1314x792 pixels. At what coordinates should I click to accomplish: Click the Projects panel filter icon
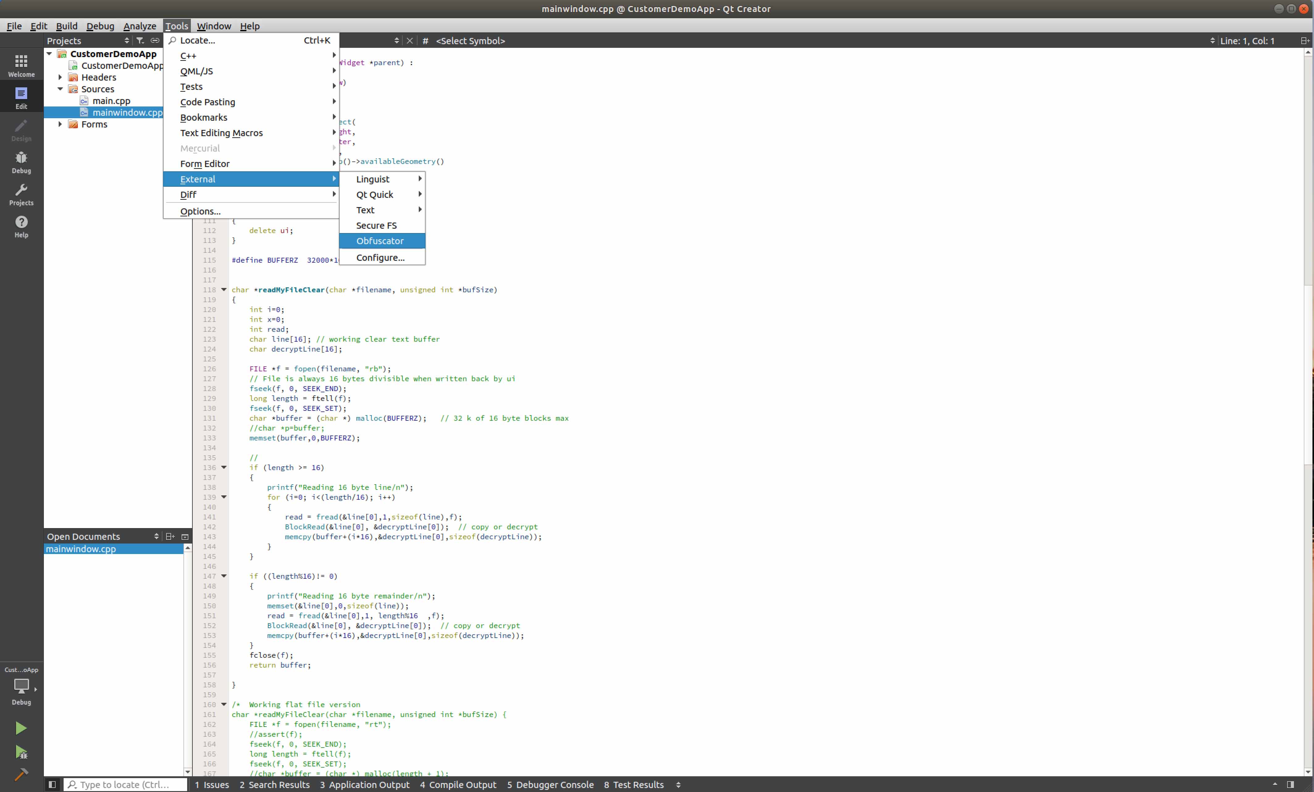tap(140, 40)
